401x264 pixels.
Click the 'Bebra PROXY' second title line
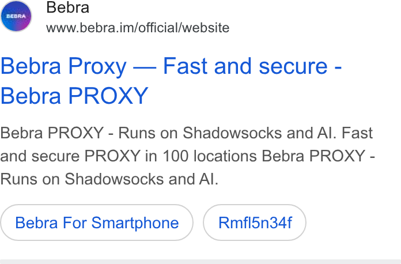click(x=74, y=96)
